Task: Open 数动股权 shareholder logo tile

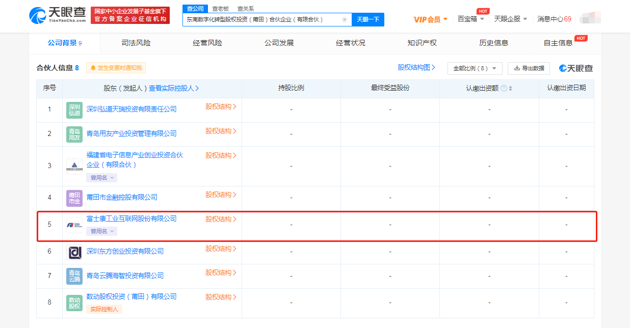Action: (74, 303)
